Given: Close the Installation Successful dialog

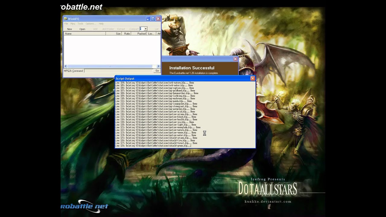Looking at the screenshot, I should 236,59.
